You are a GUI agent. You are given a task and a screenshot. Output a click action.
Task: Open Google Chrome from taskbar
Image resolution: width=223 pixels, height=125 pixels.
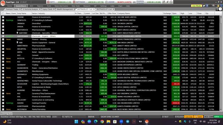pos(102,122)
